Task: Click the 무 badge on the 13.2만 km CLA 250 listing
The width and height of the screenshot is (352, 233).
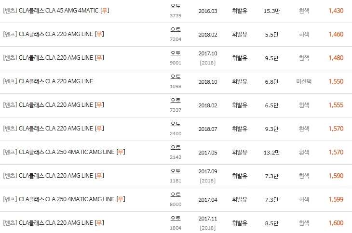Action: click(121, 152)
